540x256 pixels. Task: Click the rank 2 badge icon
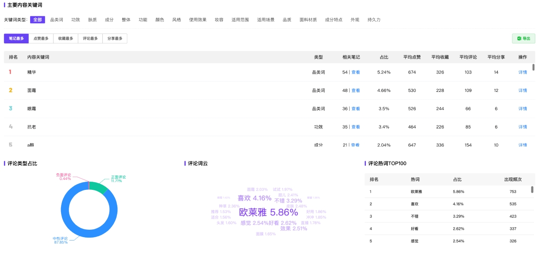(x=10, y=90)
